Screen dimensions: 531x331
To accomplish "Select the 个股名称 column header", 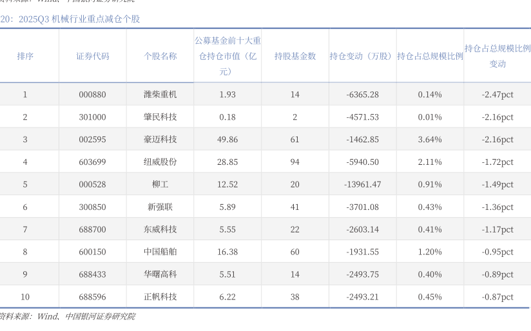I will [160, 56].
